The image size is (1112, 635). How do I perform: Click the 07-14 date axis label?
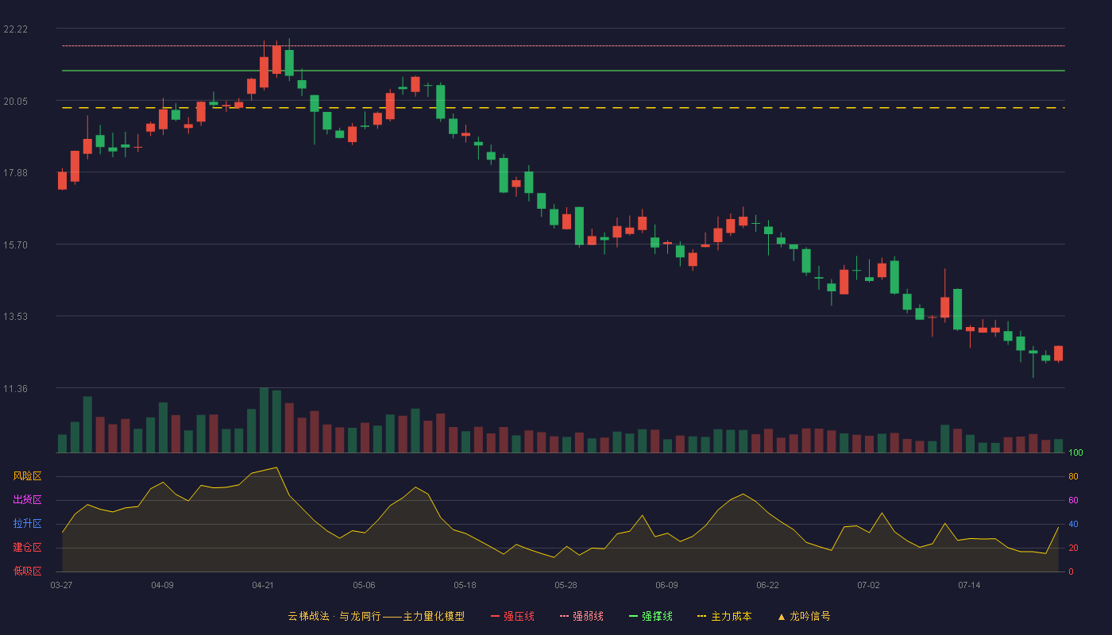point(969,585)
